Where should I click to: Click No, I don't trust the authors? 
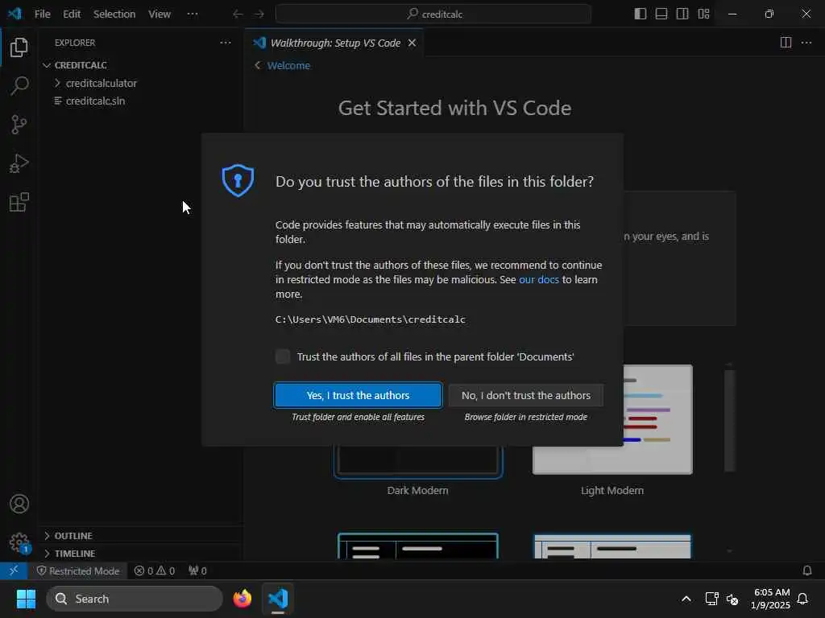tap(525, 395)
